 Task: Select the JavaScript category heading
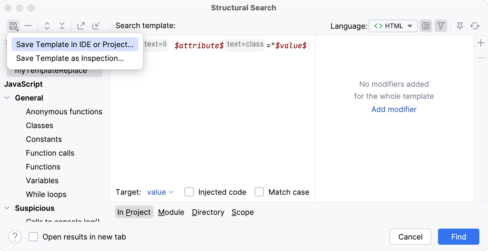tap(23, 84)
